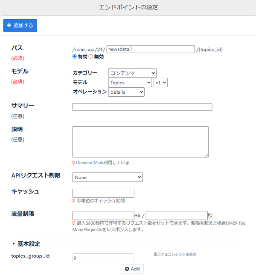Click the 追加する add button
The width and height of the screenshot is (256, 276).
(x=20, y=26)
